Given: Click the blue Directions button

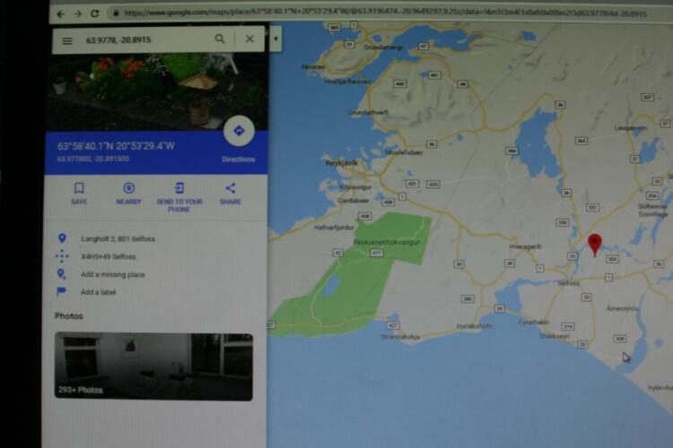Looking at the screenshot, I should coord(239,131).
